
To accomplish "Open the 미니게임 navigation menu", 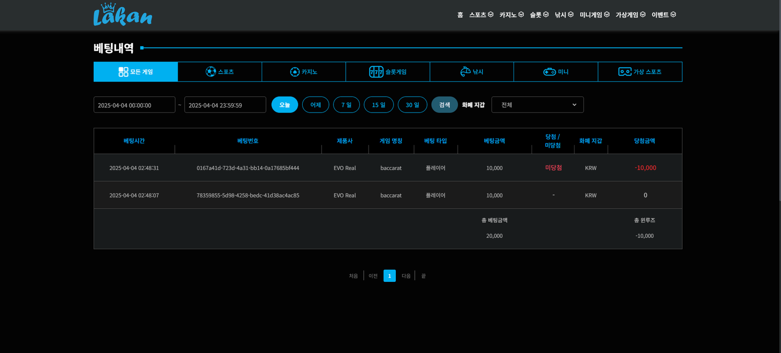I will click(594, 15).
